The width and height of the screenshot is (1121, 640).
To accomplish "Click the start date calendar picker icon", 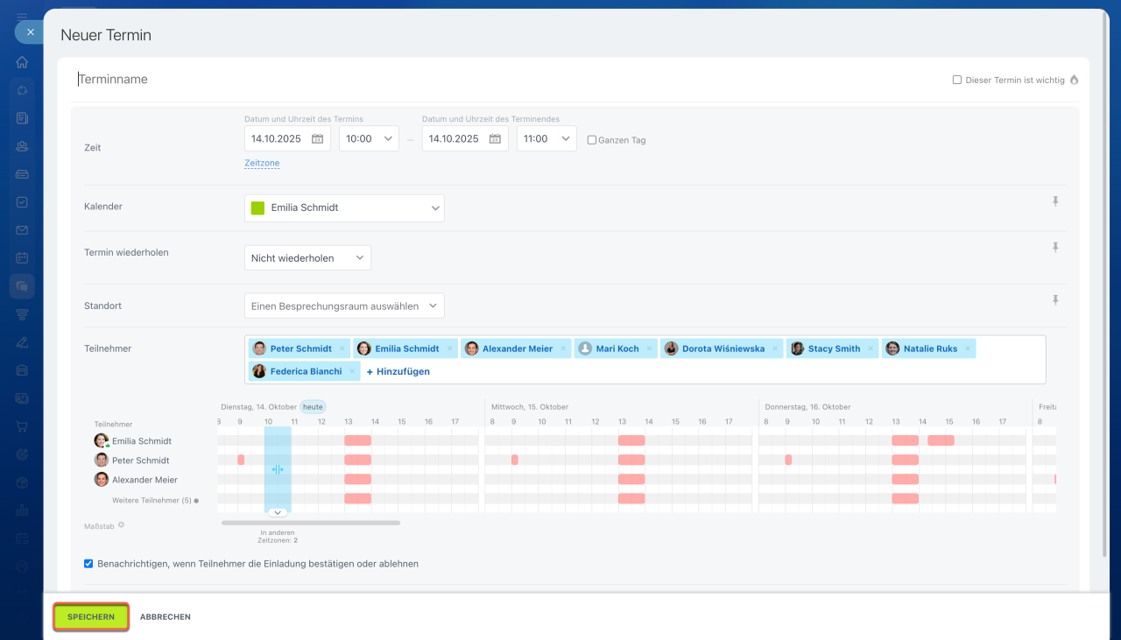I will click(318, 139).
